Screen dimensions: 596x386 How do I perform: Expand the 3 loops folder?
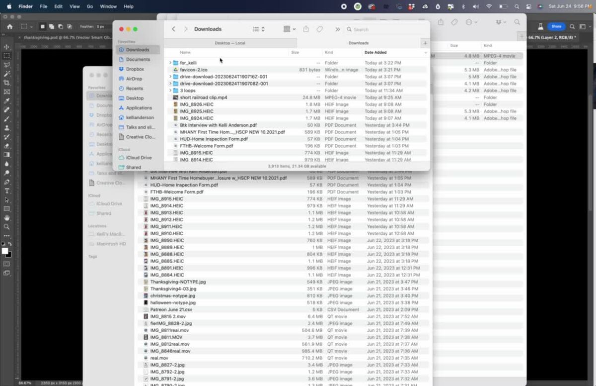[170, 91]
